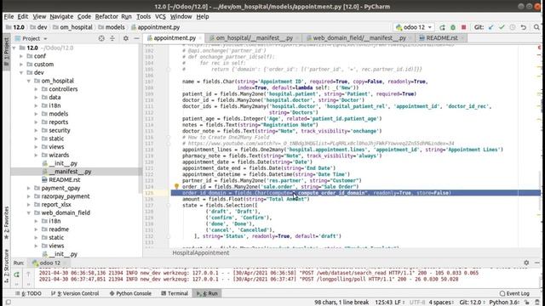Click the scroll-from-source target icon in Project panel
Screen dimensions: 545x306
point(101,38)
